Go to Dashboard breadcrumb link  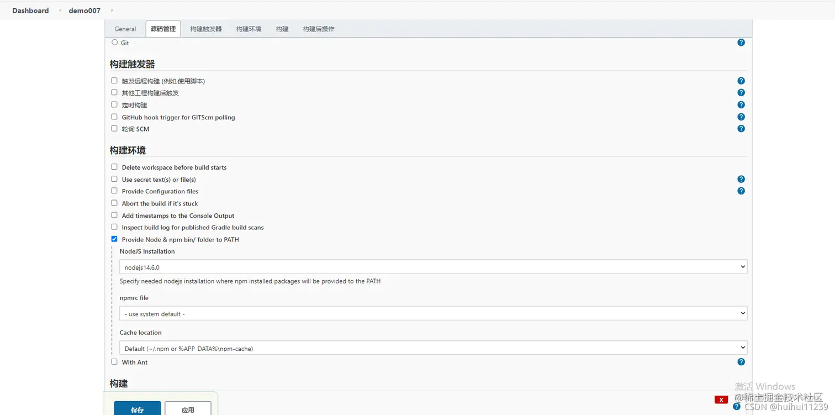30,10
